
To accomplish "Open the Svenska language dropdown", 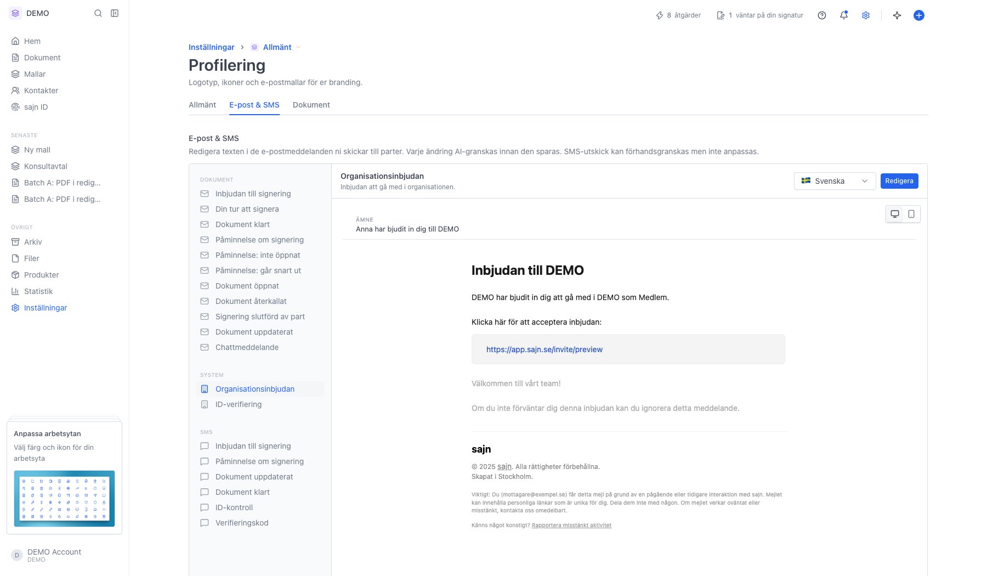I will [x=835, y=181].
